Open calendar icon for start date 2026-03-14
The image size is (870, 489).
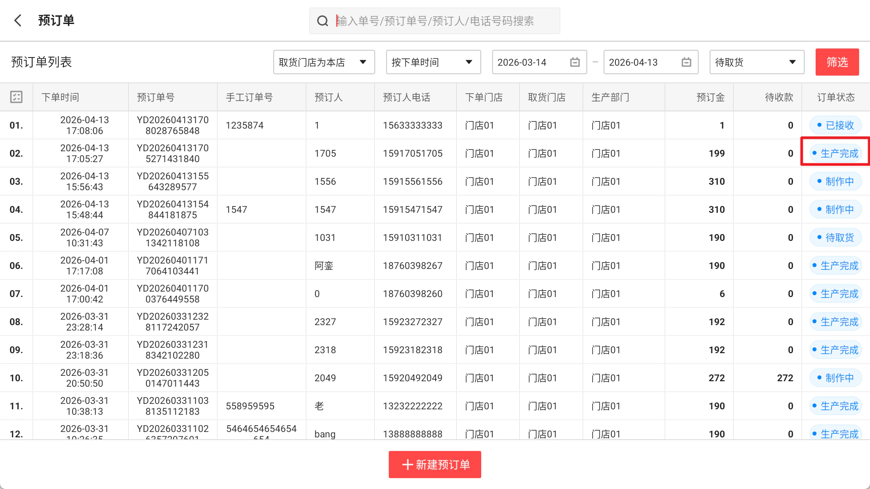coord(575,62)
